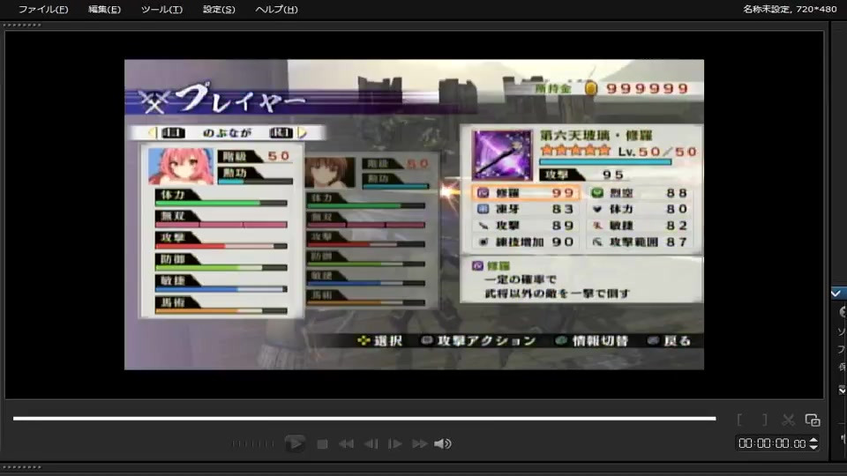Play the preview video
The height and width of the screenshot is (476, 847).
click(x=295, y=443)
